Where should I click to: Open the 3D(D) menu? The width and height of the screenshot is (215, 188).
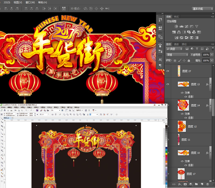pyautogui.click(x=7, y=2)
